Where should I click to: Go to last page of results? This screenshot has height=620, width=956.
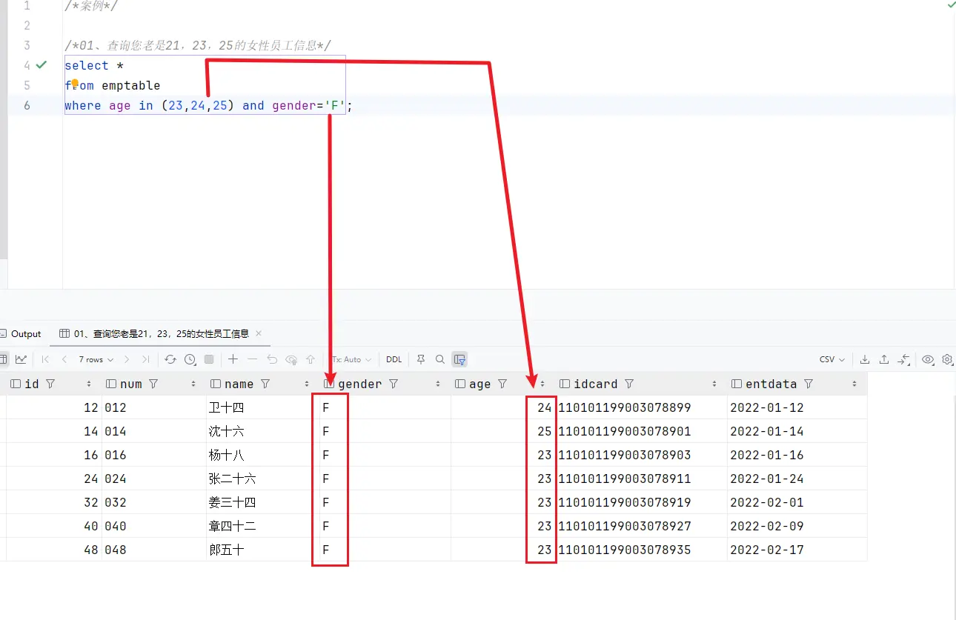point(145,359)
